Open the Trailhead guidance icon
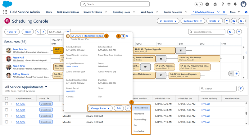 click(x=215, y=4)
